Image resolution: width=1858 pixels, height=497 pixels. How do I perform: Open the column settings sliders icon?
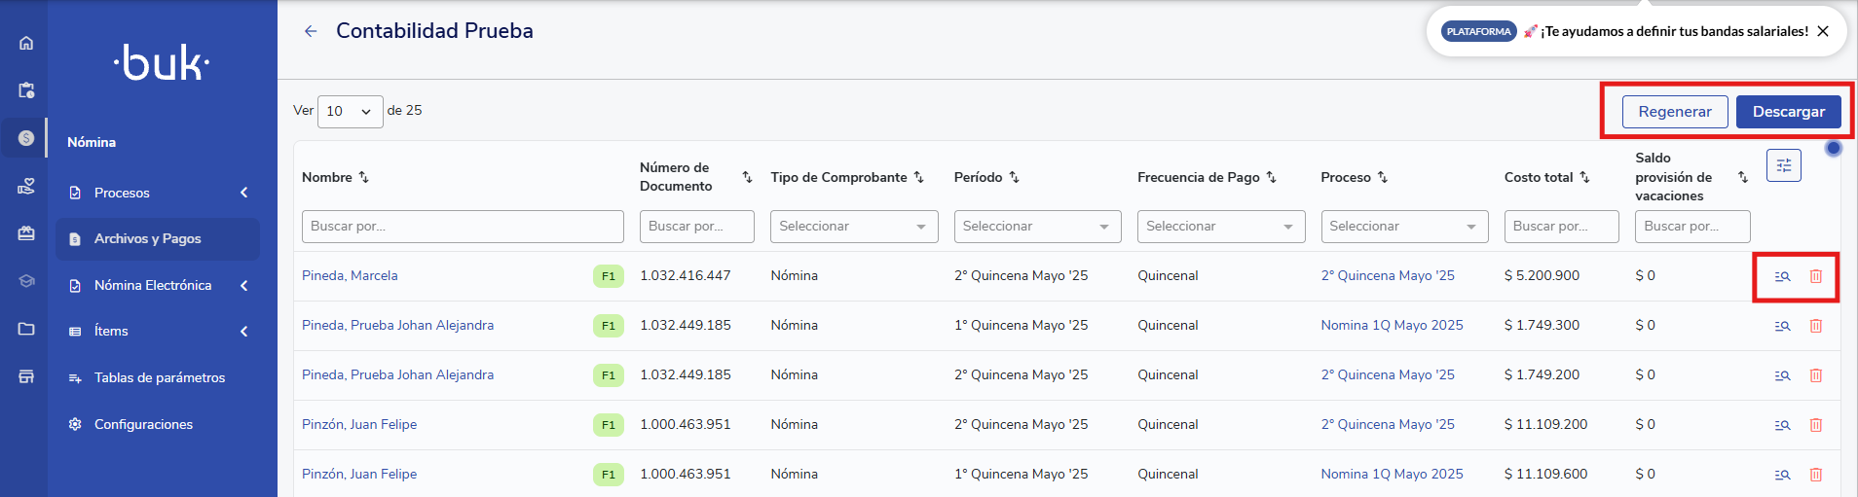[1783, 165]
